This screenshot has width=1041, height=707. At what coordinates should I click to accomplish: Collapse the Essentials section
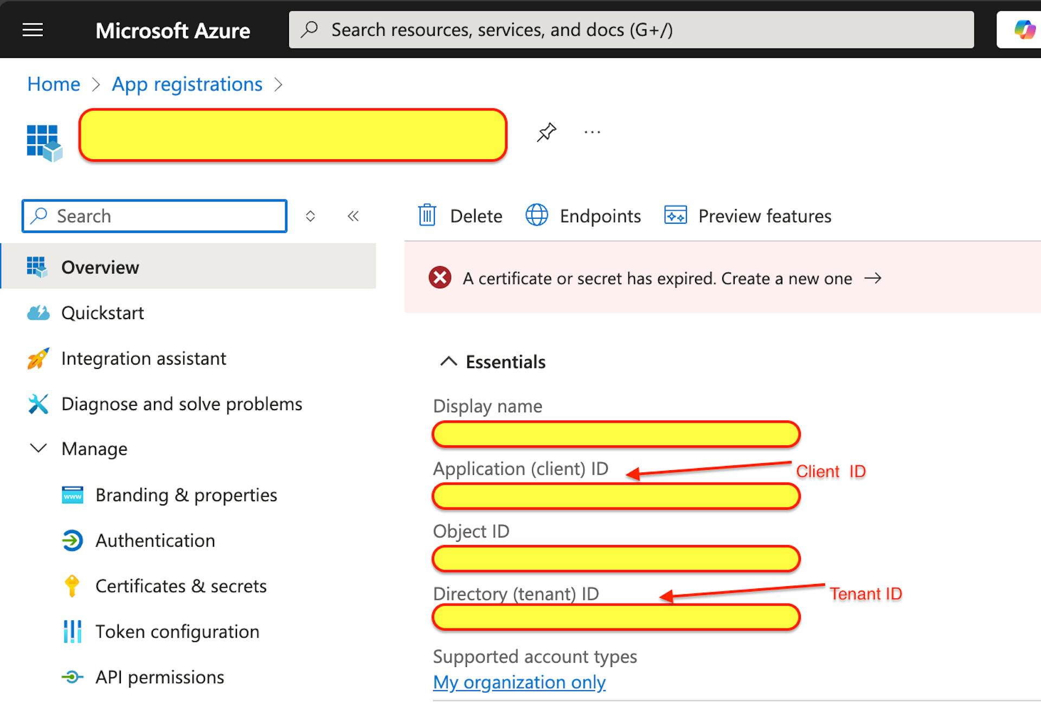(449, 361)
